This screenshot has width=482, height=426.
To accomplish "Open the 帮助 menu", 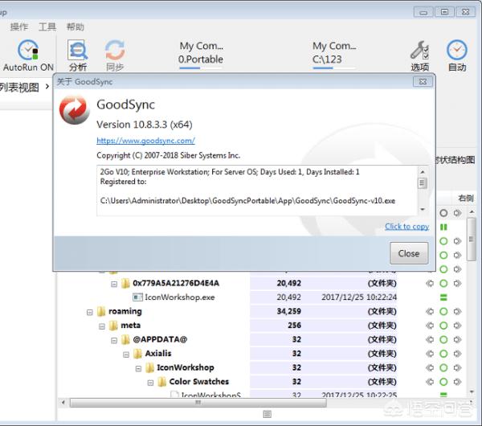I will click(75, 27).
